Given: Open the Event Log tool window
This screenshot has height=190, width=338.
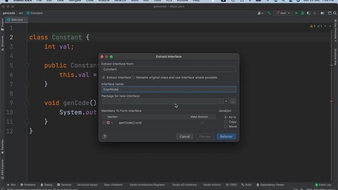Looking at the screenshot, I should coord(323,185).
